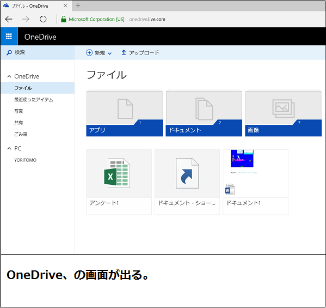
Task: Click the onedrive.live.com address bar
Action: pos(147,19)
